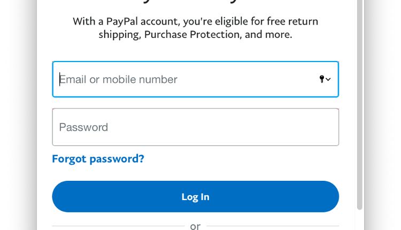Click the "Password" placeholder label
Image resolution: width=401 pixels, height=230 pixels.
[83, 127]
